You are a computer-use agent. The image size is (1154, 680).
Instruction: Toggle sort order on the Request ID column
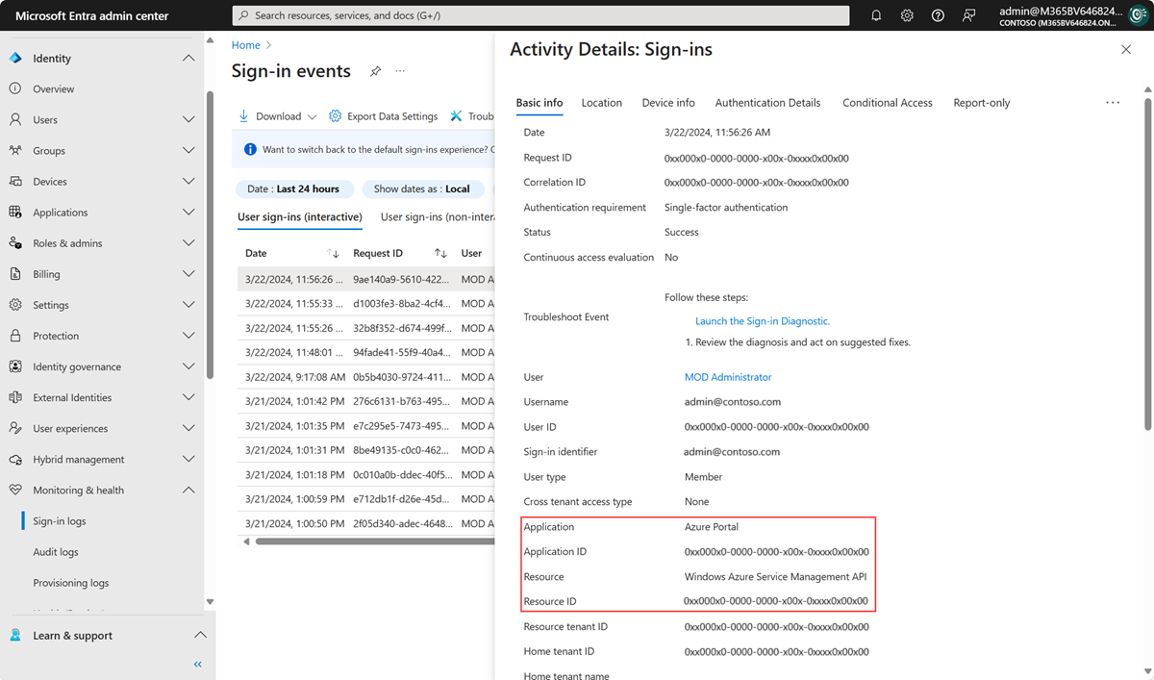point(440,252)
